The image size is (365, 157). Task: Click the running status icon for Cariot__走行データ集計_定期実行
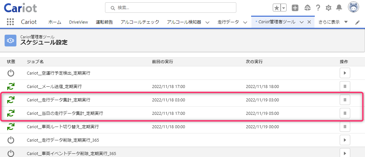(11, 100)
